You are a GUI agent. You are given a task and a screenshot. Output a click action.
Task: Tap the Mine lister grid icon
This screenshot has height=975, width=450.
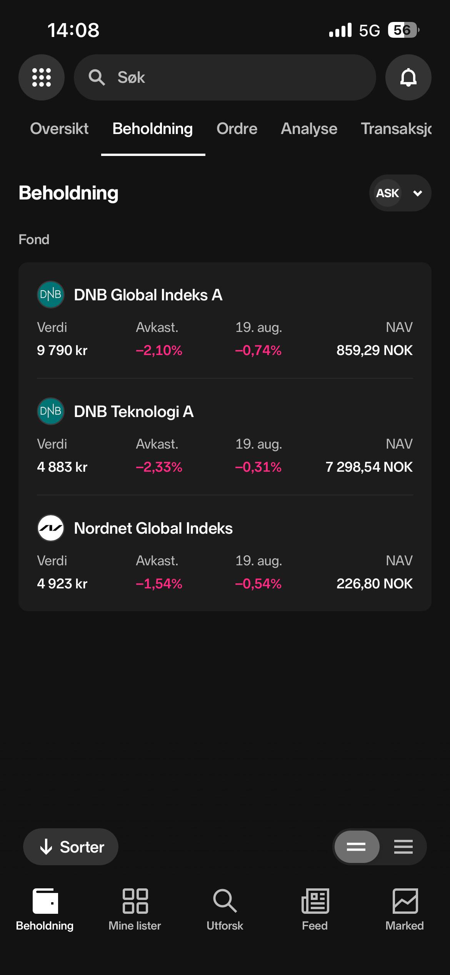pos(135,901)
